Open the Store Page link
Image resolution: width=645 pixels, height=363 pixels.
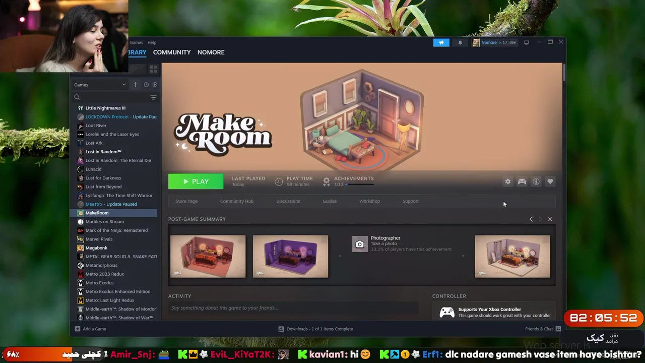coord(186,201)
